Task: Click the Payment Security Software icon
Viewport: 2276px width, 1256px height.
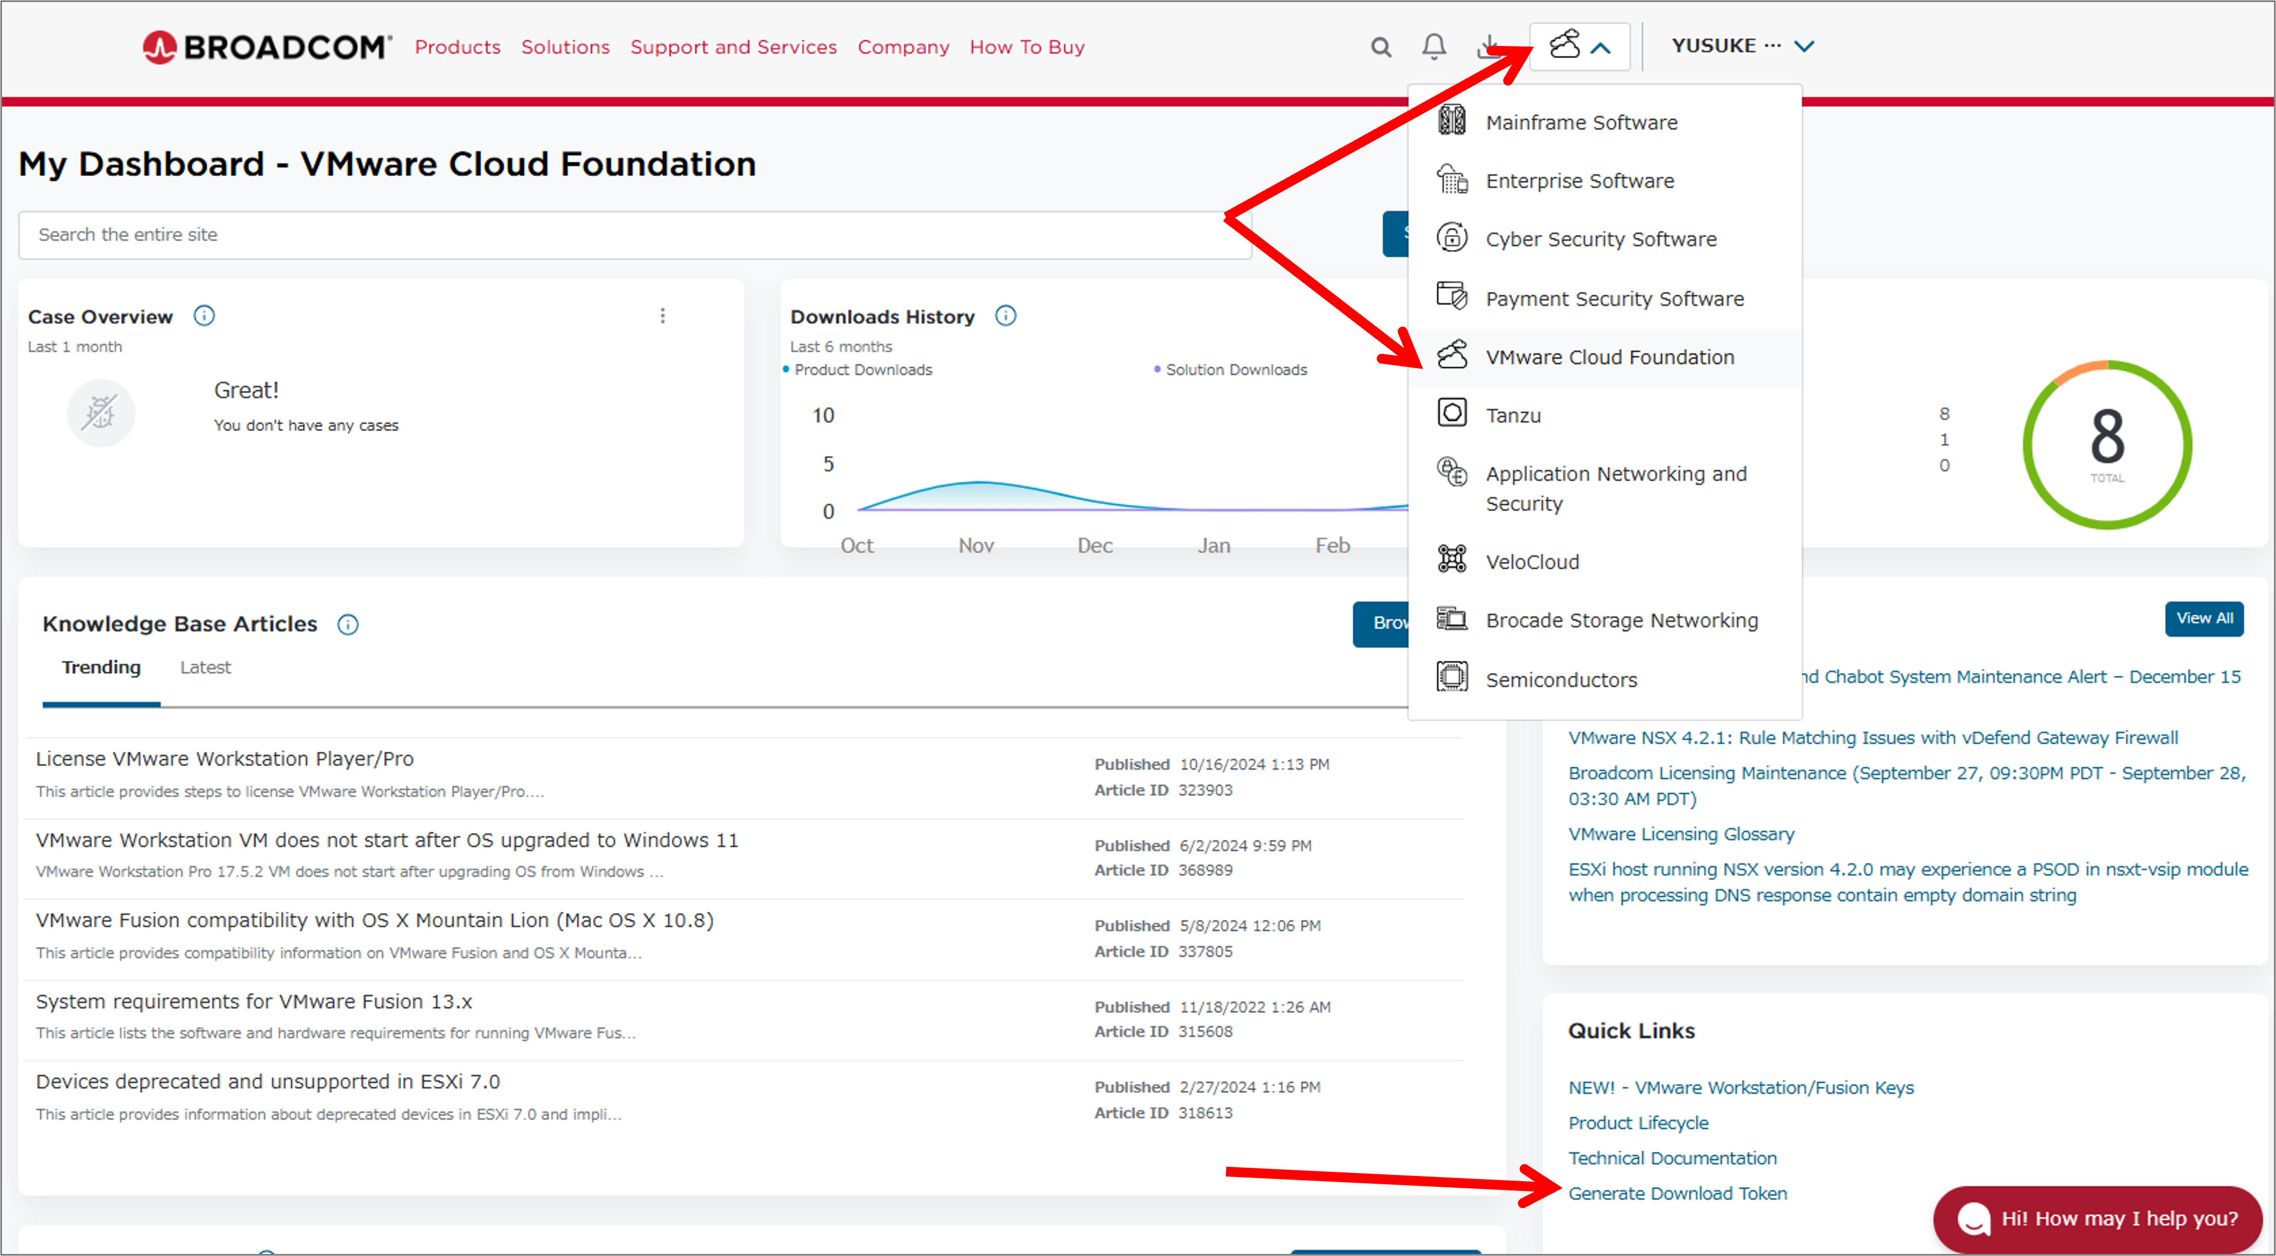Action: [1451, 296]
